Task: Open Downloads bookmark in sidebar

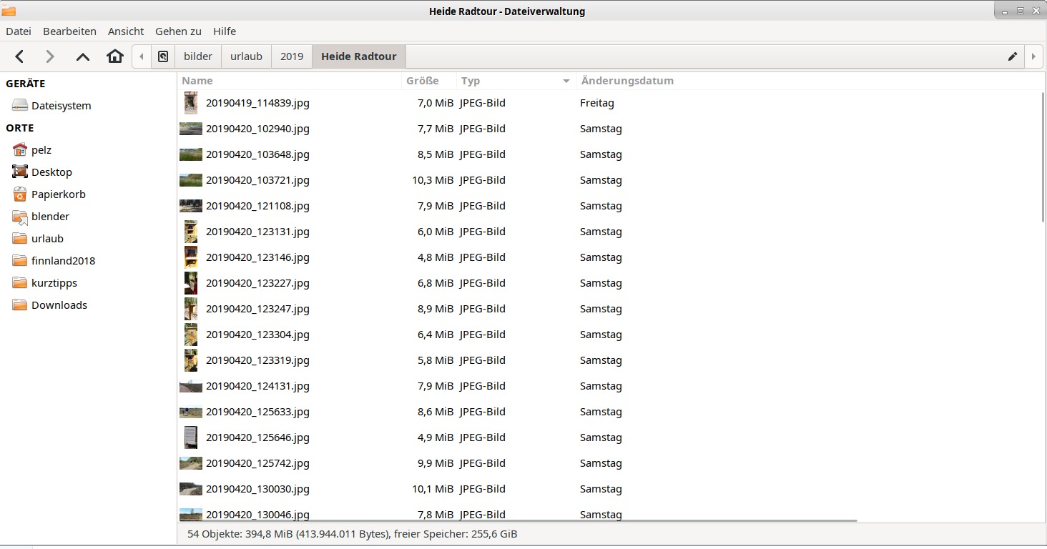Action: point(50,305)
